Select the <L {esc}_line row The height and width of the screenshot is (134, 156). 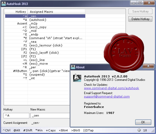point(45,60)
